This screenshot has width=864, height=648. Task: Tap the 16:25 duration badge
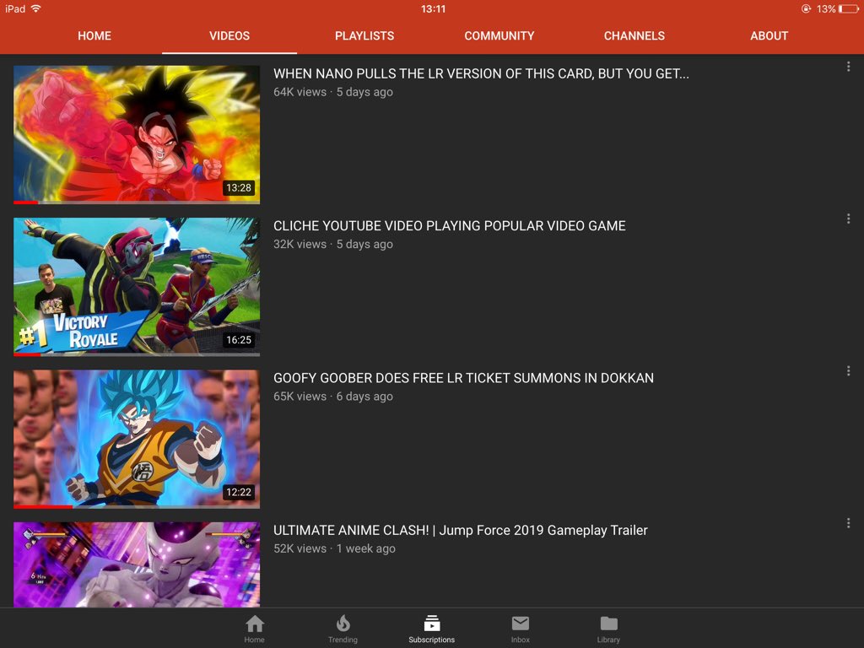(239, 340)
